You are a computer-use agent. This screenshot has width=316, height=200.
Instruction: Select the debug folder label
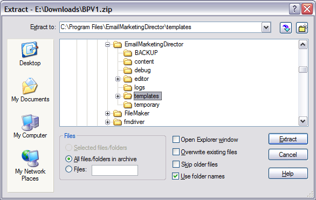[x=142, y=70]
